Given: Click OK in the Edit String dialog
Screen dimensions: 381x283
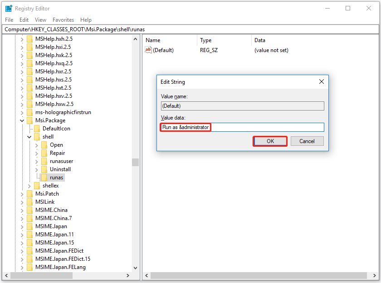Looking at the screenshot, I should 270,141.
